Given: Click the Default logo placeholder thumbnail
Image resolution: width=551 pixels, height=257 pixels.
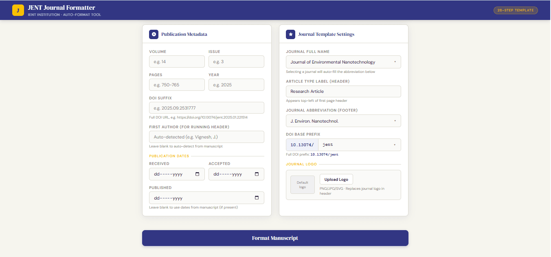Looking at the screenshot, I should point(302,185).
